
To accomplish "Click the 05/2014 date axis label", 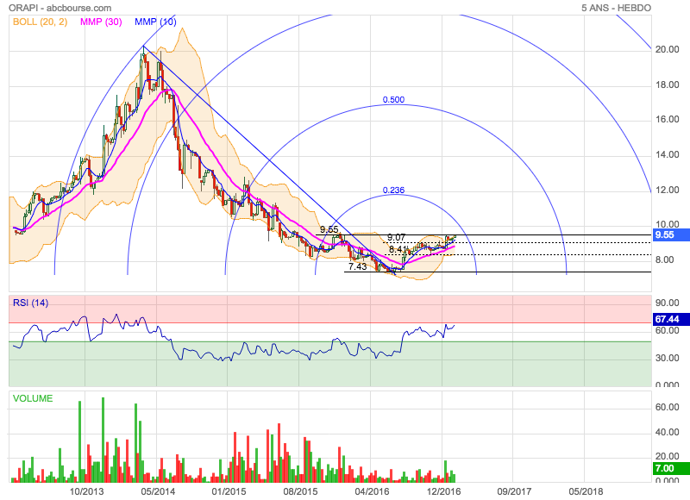I will pyautogui.click(x=158, y=491).
